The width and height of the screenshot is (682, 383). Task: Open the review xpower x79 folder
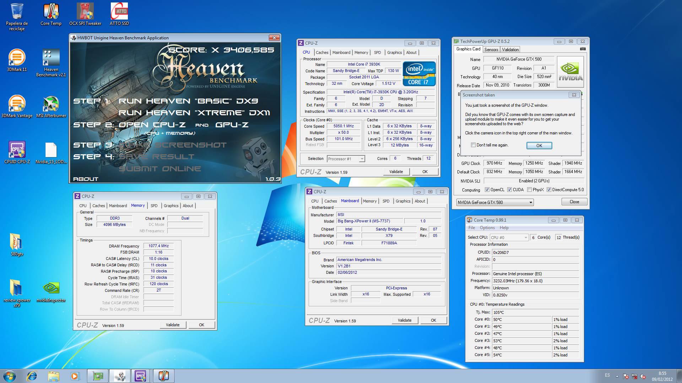[17, 294]
